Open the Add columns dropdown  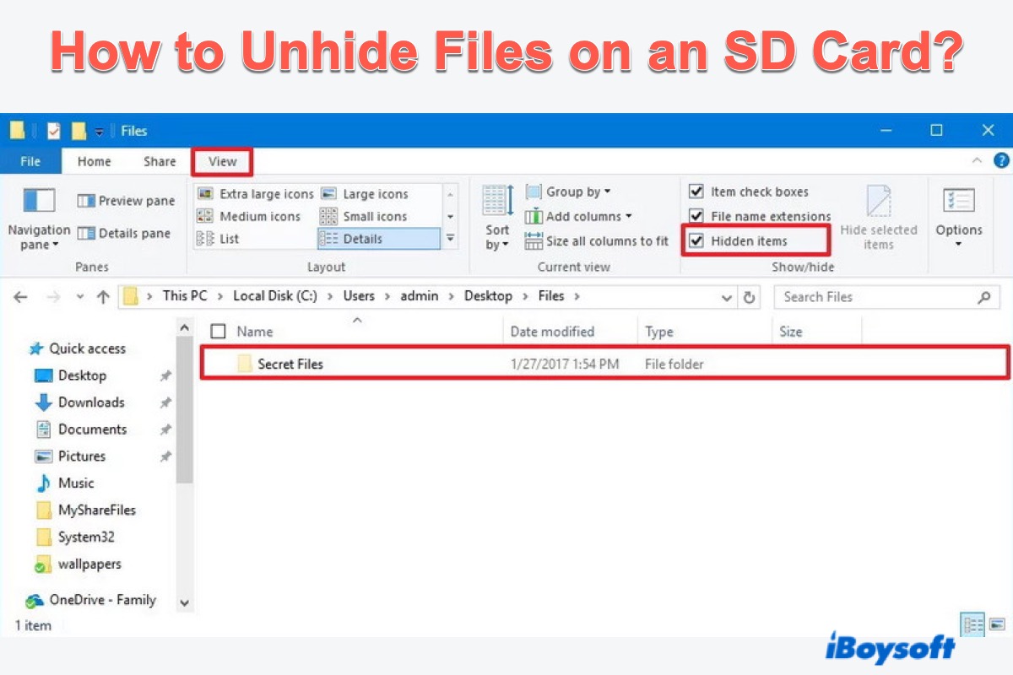click(x=580, y=217)
